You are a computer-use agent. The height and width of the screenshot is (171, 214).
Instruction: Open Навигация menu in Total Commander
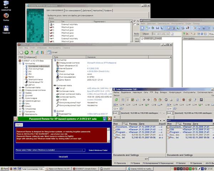[x=137, y=92]
